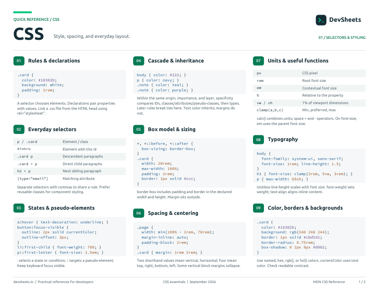Click the 03 section number badge

tap(19, 208)
